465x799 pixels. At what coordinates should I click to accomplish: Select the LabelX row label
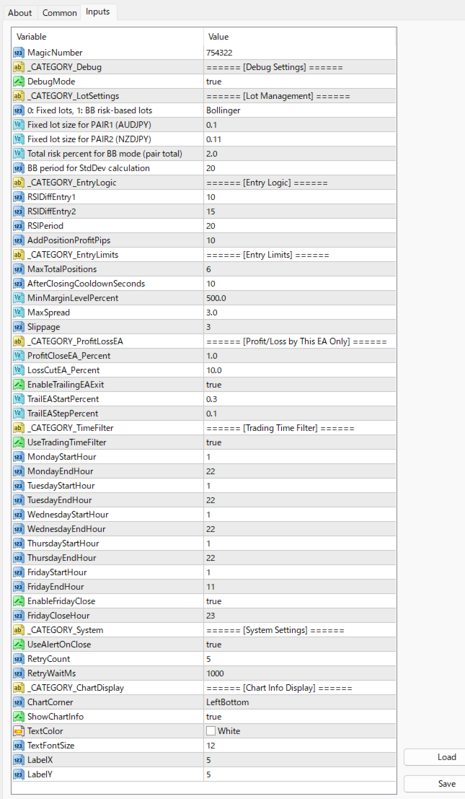[40, 760]
